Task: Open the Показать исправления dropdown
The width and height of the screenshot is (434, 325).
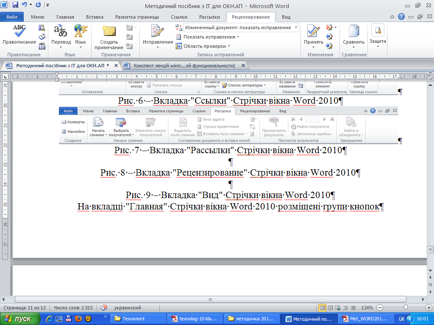Action: click(208, 37)
